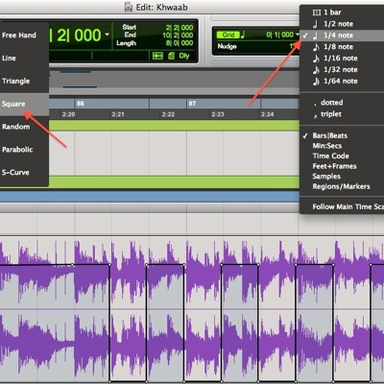Screen dimensions: 384x384
Task: Click 2:22 on the time ruler
Action: point(168,114)
